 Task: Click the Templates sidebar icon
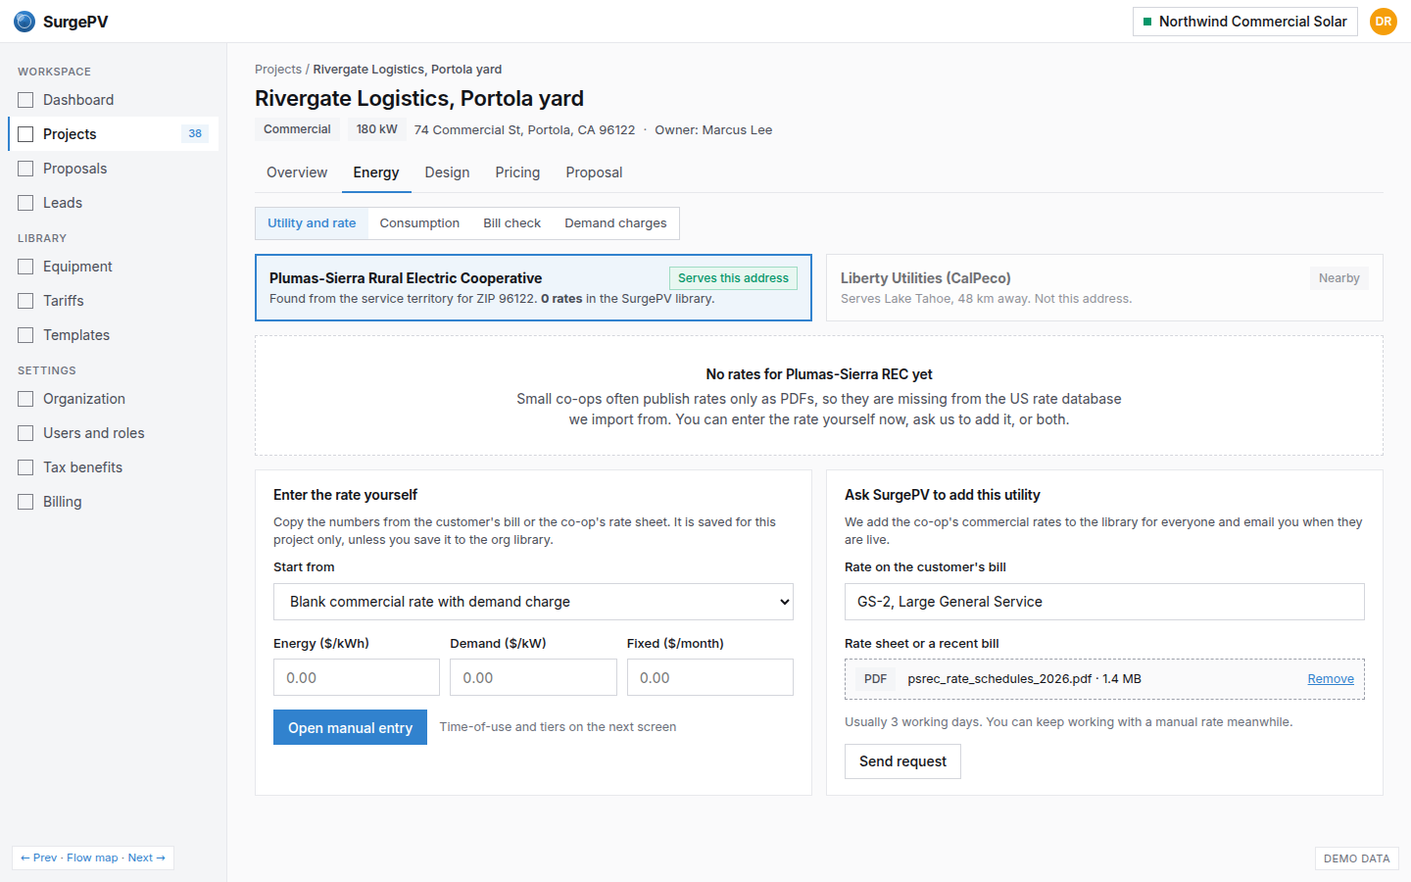(x=25, y=335)
